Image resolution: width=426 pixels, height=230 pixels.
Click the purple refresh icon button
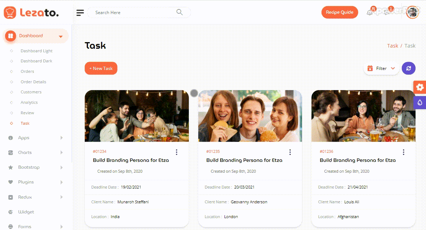click(408, 68)
